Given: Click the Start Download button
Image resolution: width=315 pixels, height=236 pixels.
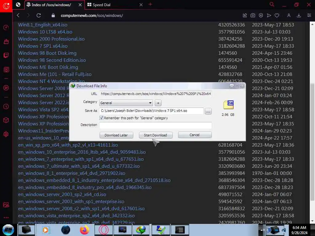Looking at the screenshot, I should tap(155, 135).
